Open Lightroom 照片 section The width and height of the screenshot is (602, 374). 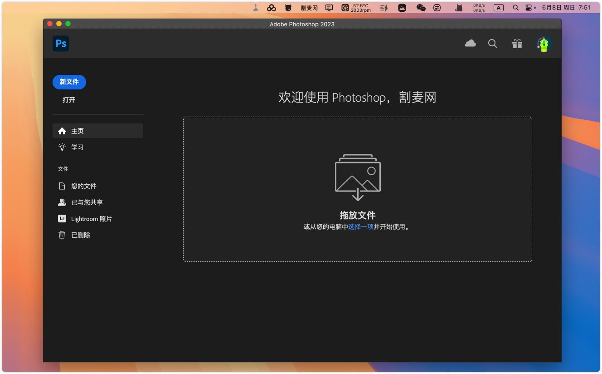(x=91, y=219)
